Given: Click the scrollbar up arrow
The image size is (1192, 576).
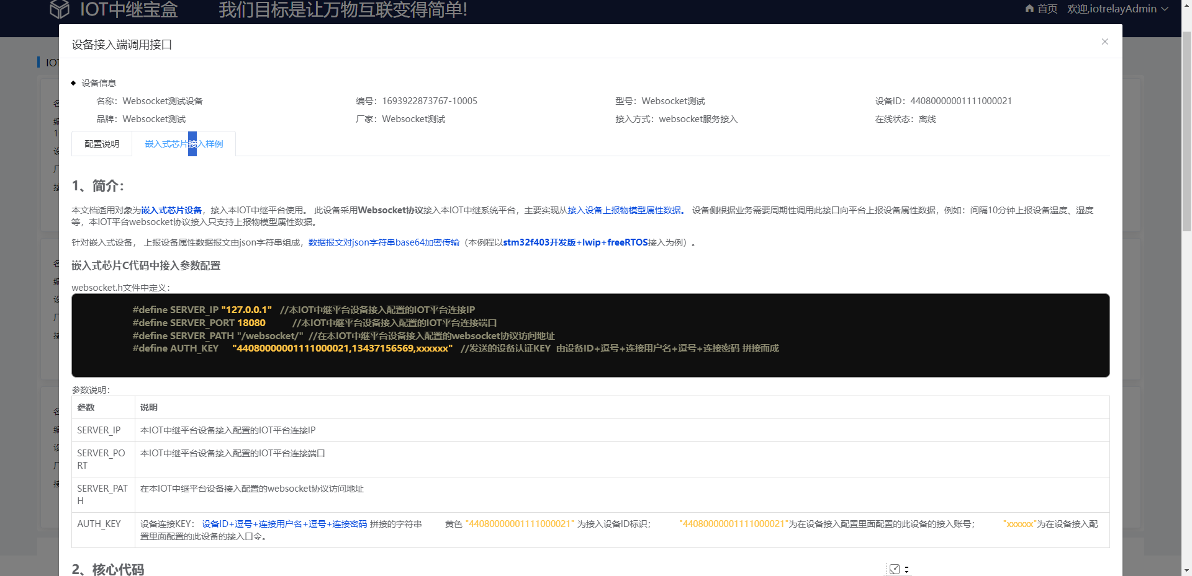Looking at the screenshot, I should click(1186, 4).
